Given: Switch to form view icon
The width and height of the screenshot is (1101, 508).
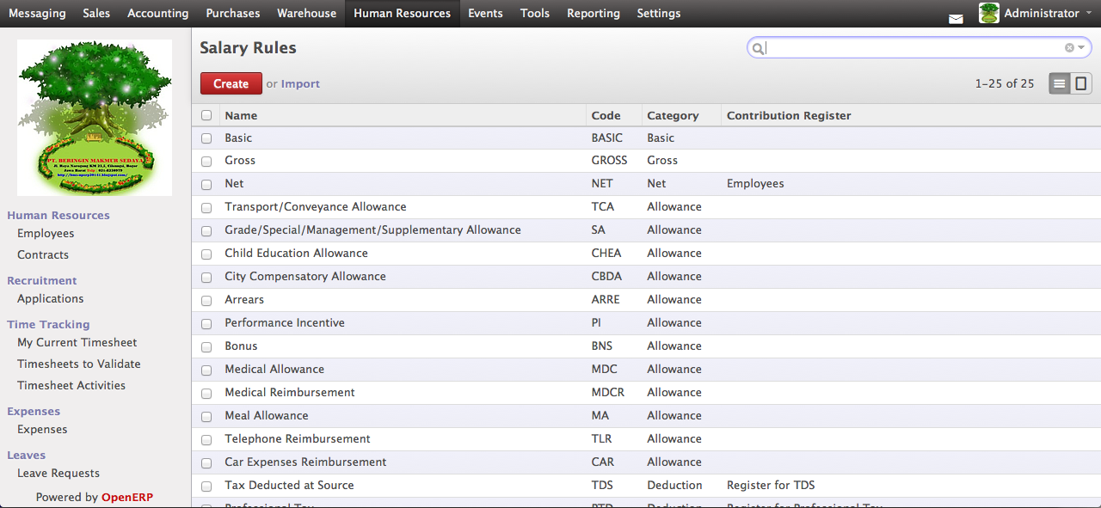Looking at the screenshot, I should (x=1081, y=83).
